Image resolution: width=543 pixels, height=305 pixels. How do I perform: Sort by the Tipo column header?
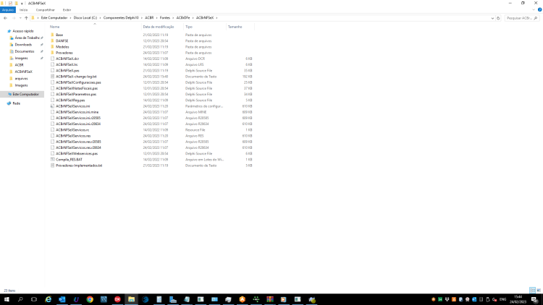tap(189, 27)
